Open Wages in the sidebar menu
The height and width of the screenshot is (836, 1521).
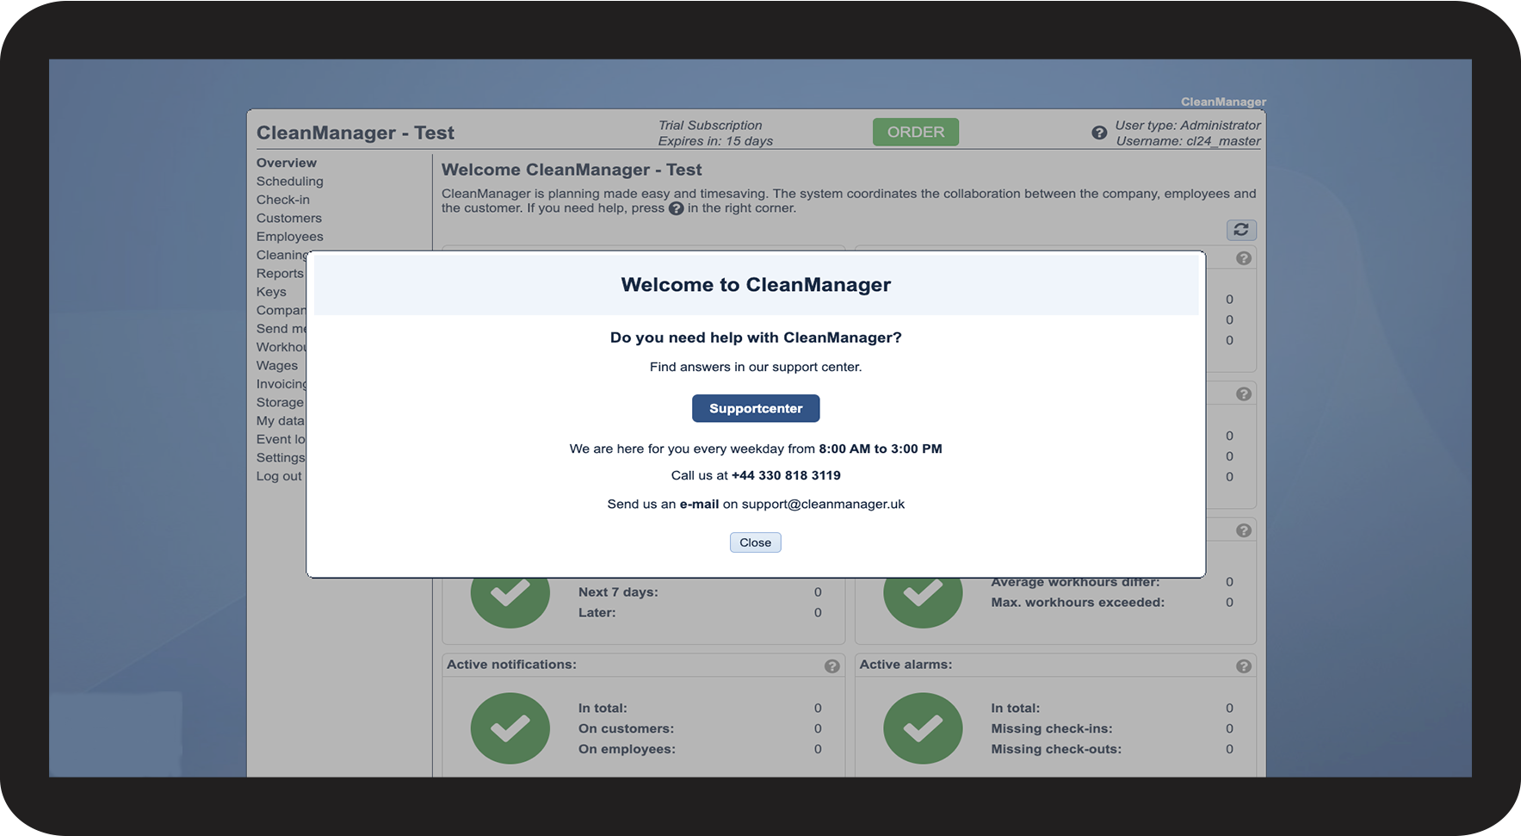pos(277,366)
